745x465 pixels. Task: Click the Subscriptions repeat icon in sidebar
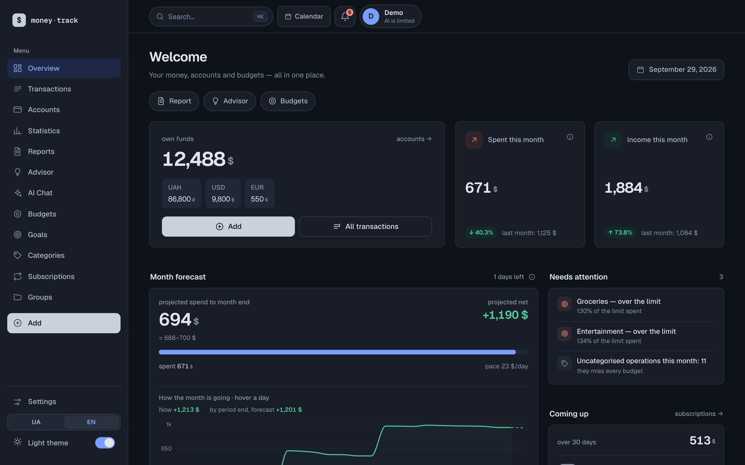click(18, 276)
